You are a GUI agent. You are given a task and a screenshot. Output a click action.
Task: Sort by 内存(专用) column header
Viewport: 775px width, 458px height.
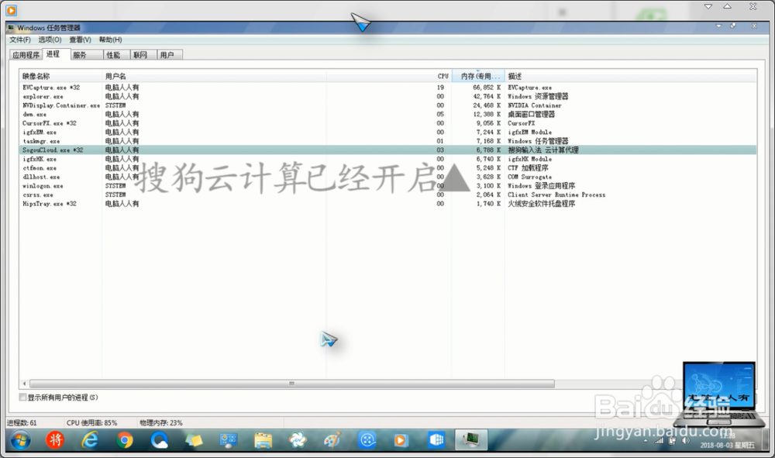(478, 76)
